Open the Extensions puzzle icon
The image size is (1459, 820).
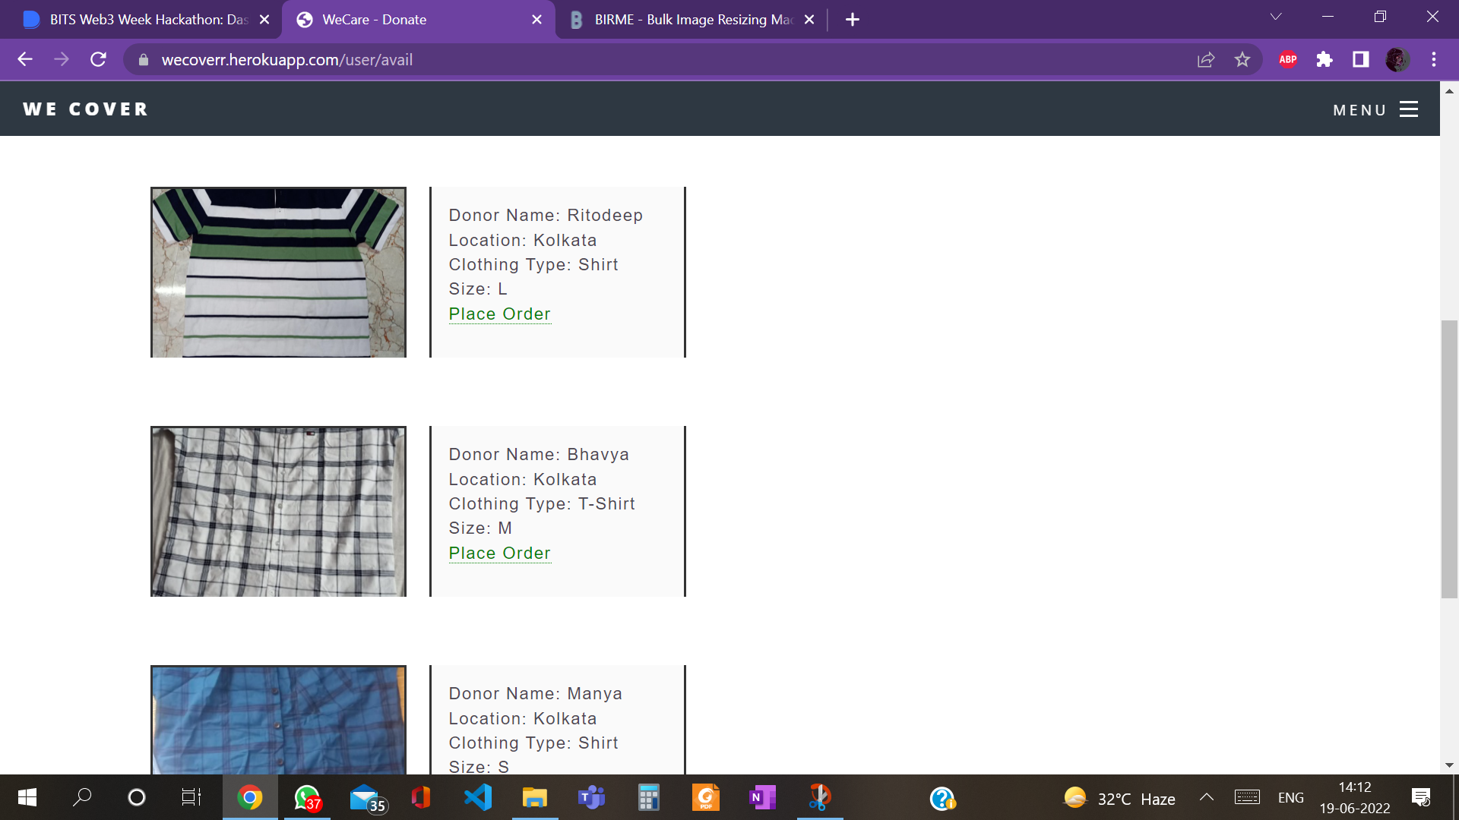pos(1324,59)
